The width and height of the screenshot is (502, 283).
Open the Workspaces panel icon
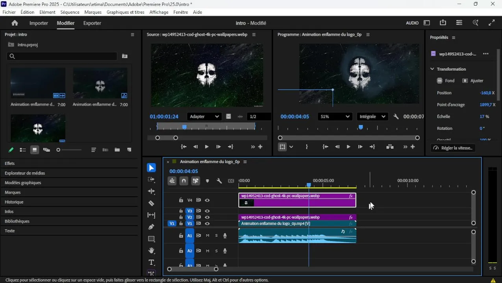tap(427, 23)
